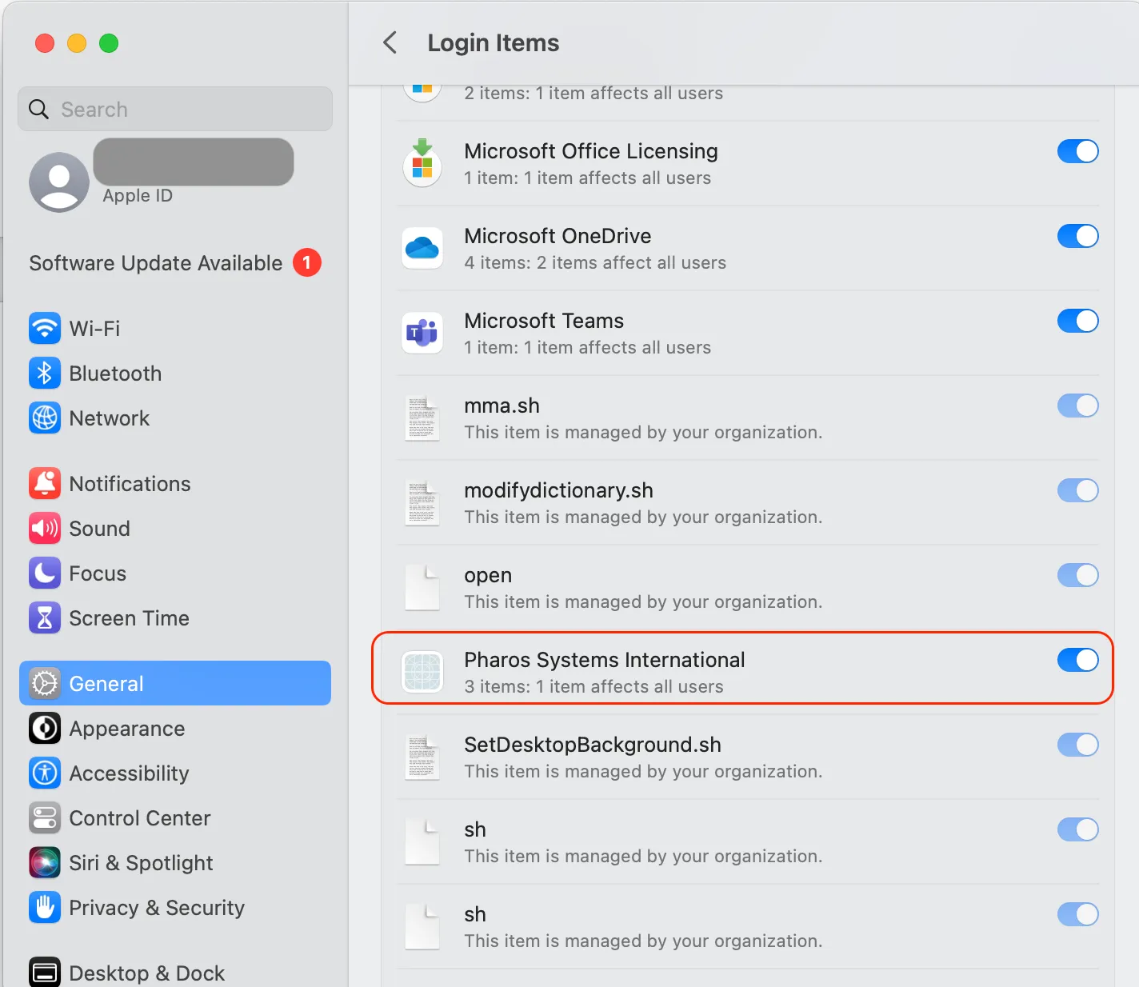Click the blank file icon beside open
Viewport: 1139px width, 987px height.
[422, 587]
